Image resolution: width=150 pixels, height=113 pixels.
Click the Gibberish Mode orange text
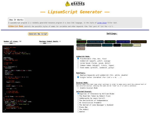point(16,26)
